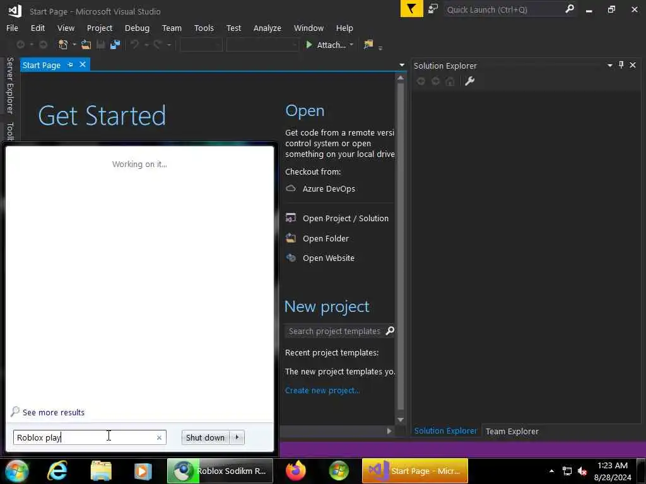Click the Quick Launch search magnifier
The height and width of the screenshot is (484, 646).
(x=570, y=9)
